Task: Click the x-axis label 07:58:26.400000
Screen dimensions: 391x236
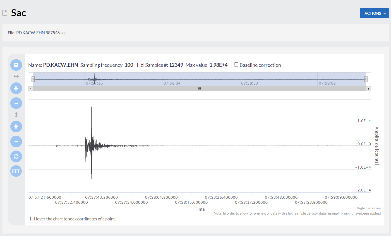Action: [221, 197]
